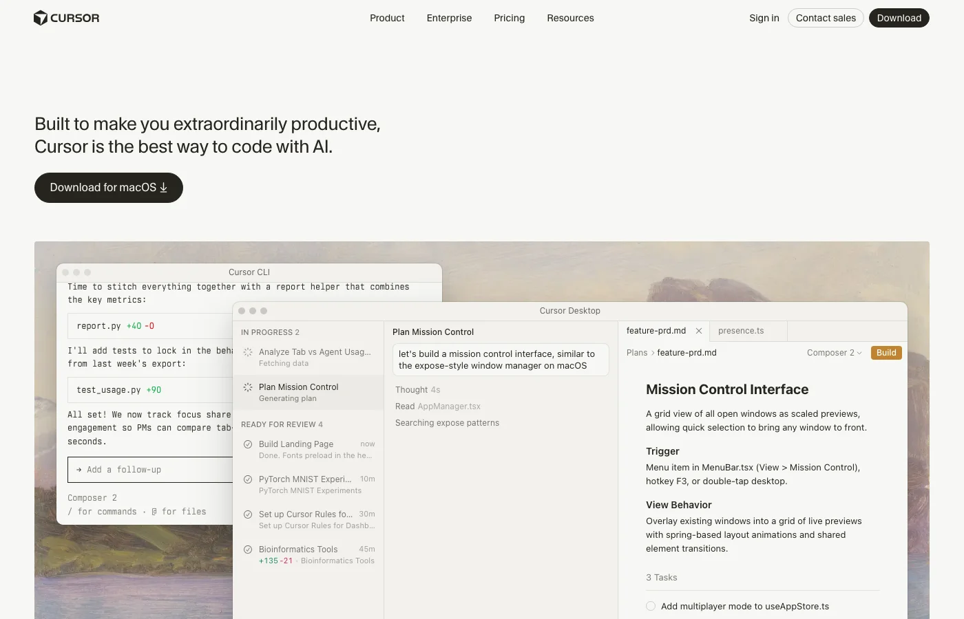Click the Cursor CLI window title

tap(249, 272)
